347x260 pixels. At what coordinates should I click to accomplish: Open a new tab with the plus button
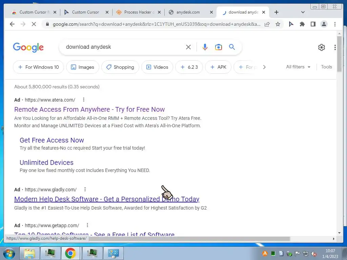click(277, 12)
